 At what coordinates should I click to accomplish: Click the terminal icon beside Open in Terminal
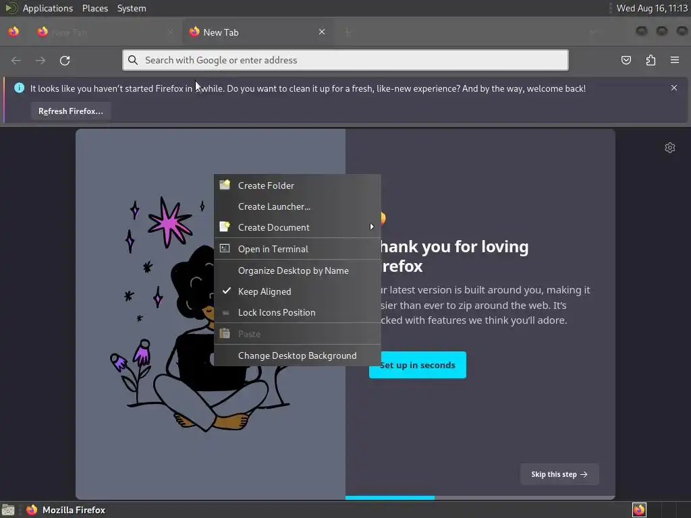pyautogui.click(x=225, y=248)
